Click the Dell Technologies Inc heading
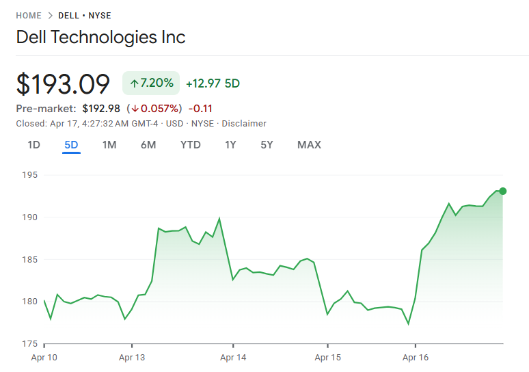Viewport: 529px width, 372px height. coord(100,37)
